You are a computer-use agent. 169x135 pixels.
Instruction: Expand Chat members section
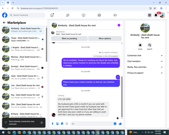click(145, 61)
